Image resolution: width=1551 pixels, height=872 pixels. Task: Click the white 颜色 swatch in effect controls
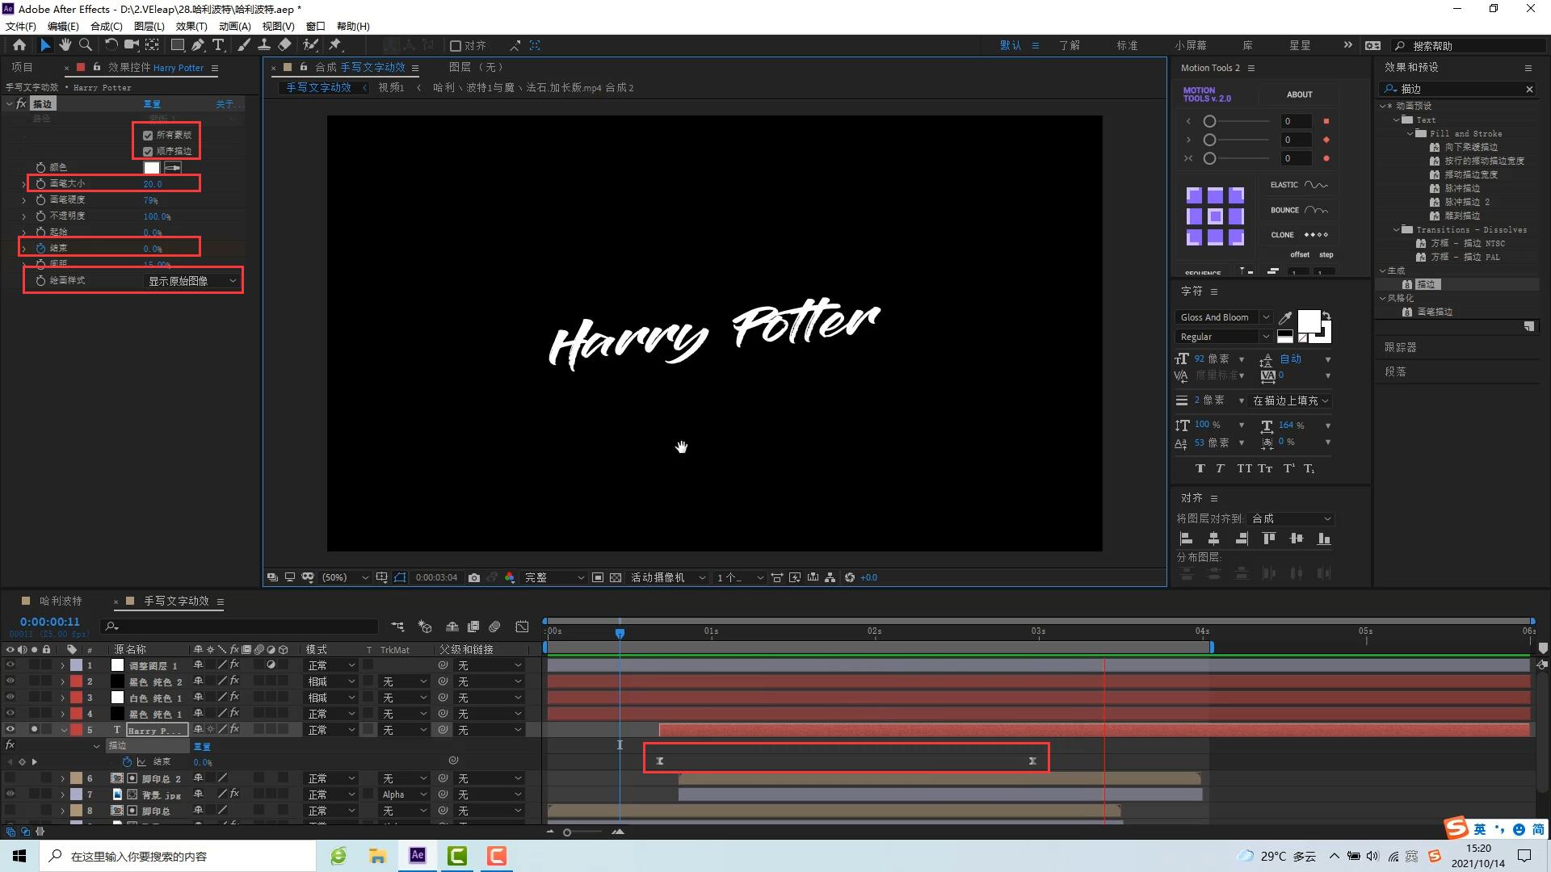tap(151, 168)
